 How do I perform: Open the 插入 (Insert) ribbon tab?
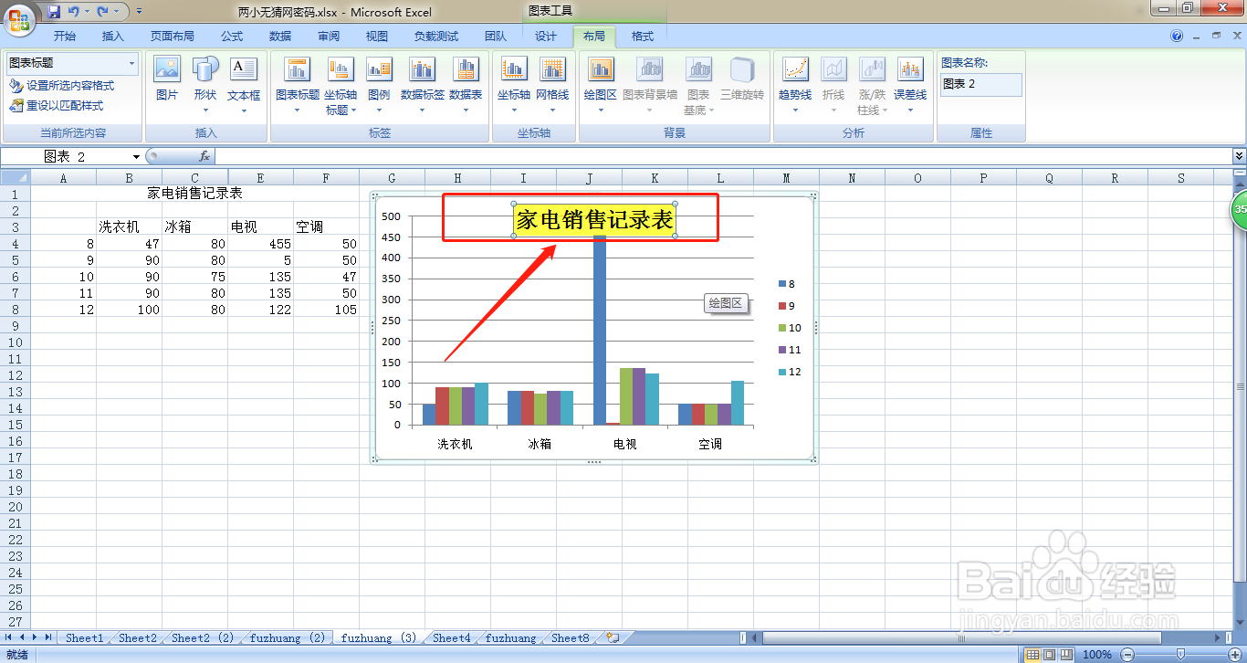113,37
